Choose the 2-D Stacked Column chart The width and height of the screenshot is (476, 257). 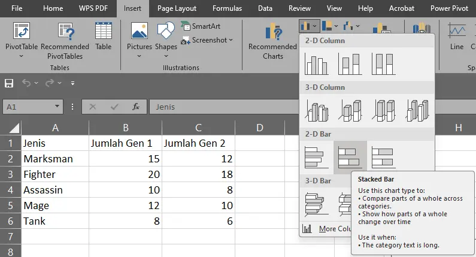coord(350,64)
